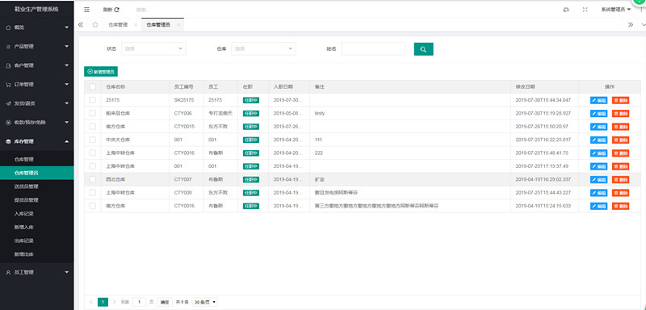Image resolution: width=646 pixels, height=310 pixels.
Task: Open 新增出库 in the sidebar
Action: (x=37, y=254)
